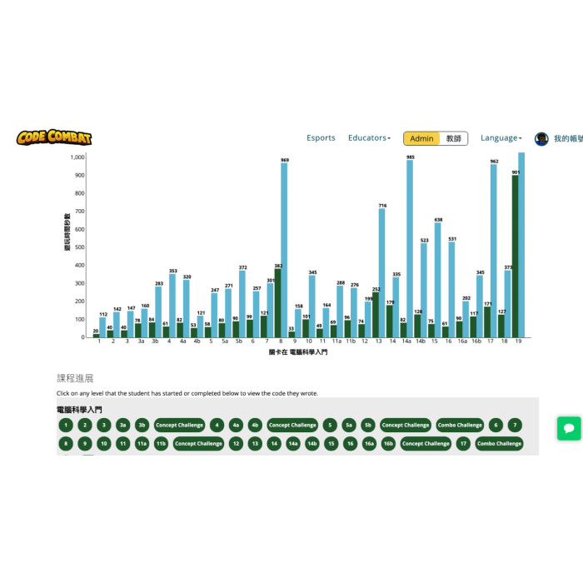The width and height of the screenshot is (583, 583).
Task: Click Combo Challenge button before level 6
Action: click(x=460, y=425)
